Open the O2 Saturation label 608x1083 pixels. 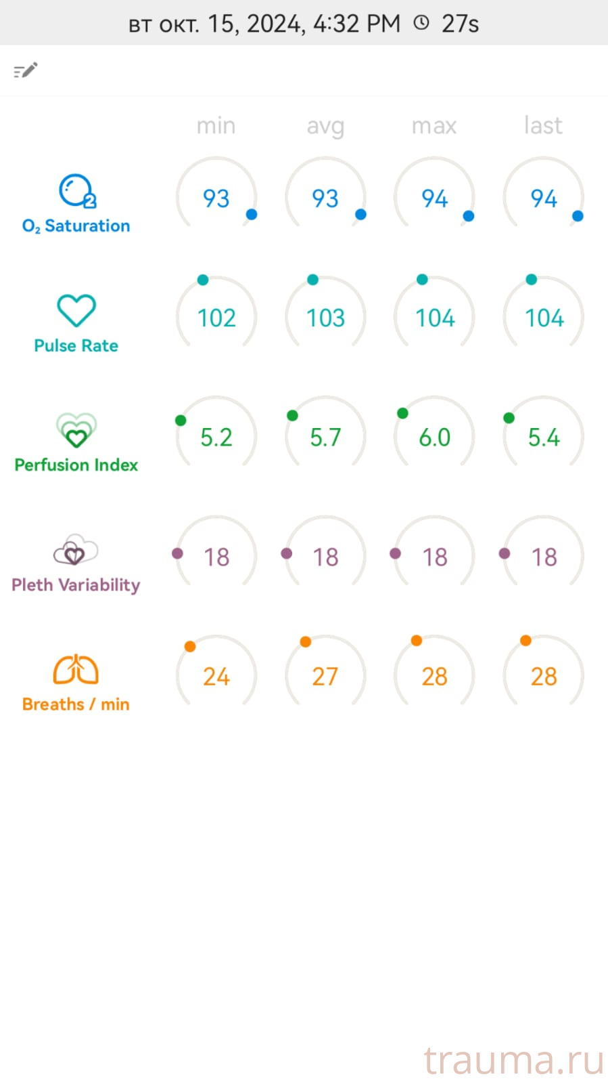(x=76, y=226)
